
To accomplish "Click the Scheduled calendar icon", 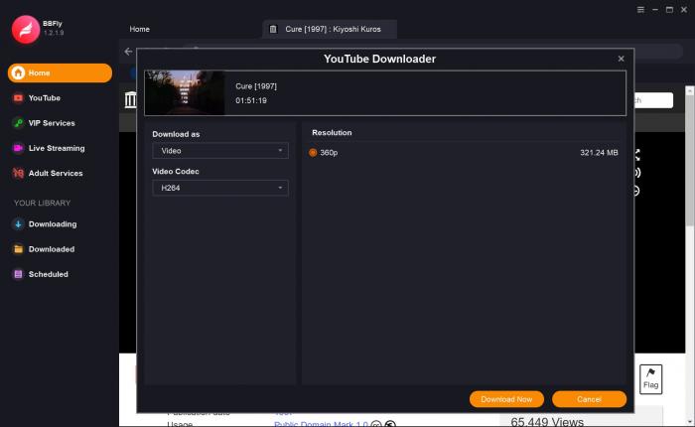I will click(18, 274).
